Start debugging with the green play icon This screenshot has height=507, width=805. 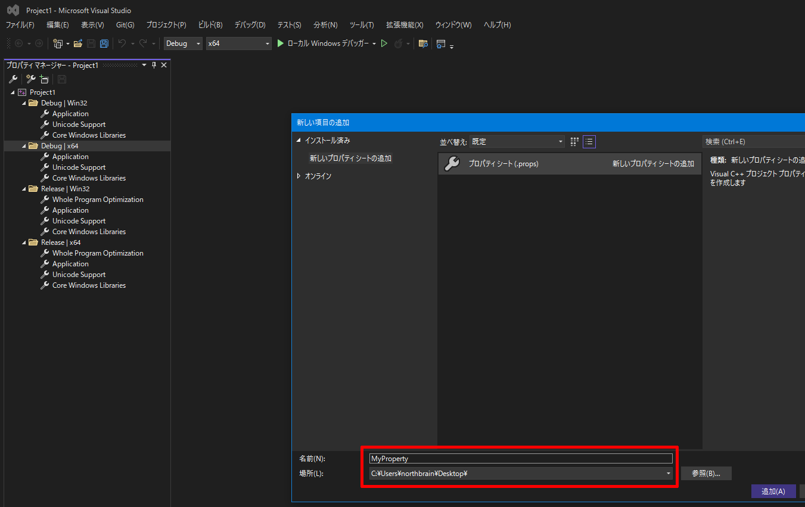point(281,43)
